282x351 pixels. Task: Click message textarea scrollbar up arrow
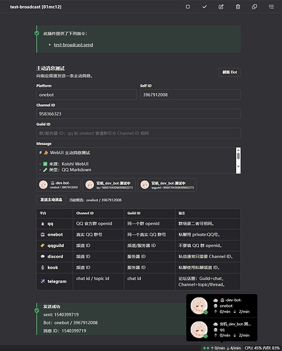tap(238, 150)
